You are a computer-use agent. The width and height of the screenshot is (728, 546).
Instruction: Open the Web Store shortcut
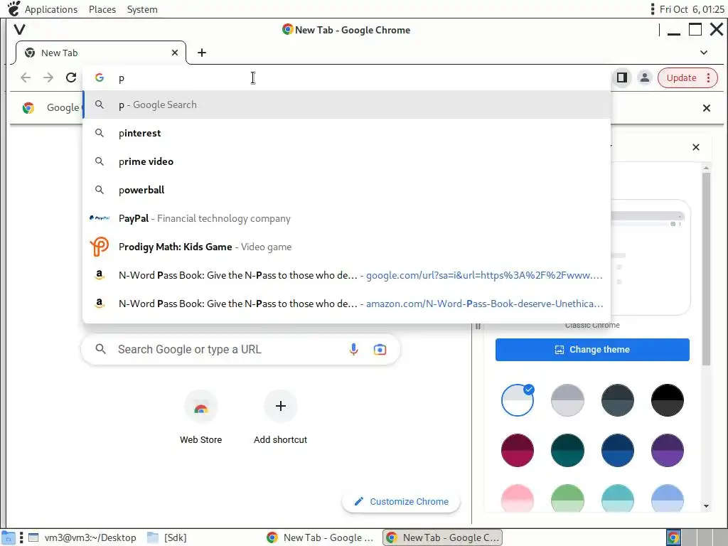point(200,417)
